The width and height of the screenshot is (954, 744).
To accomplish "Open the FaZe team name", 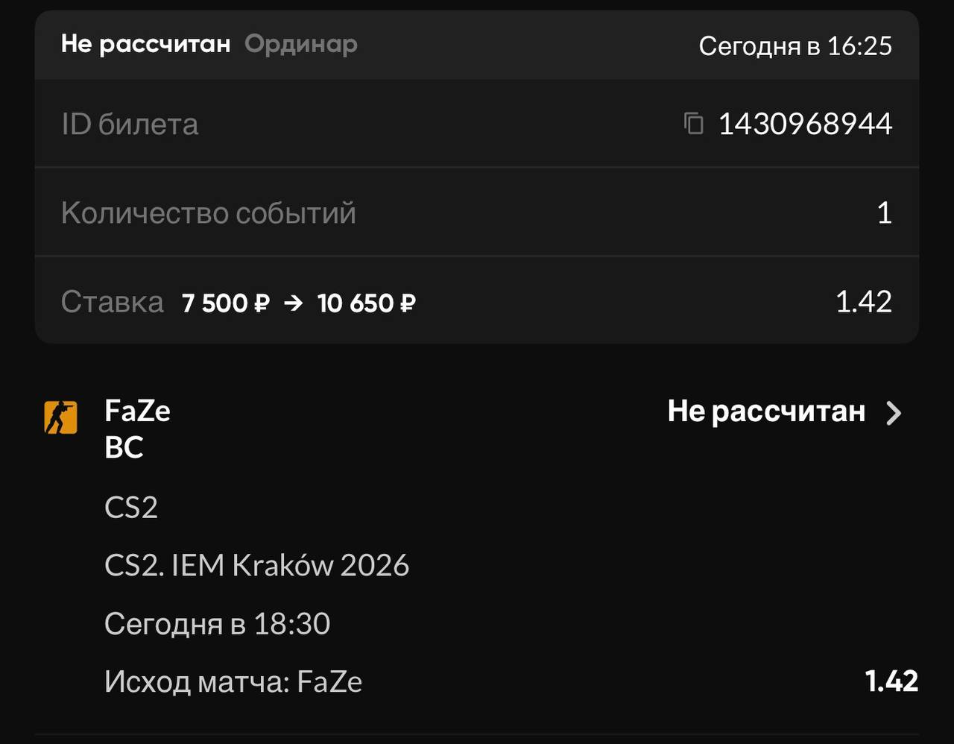I will point(138,411).
